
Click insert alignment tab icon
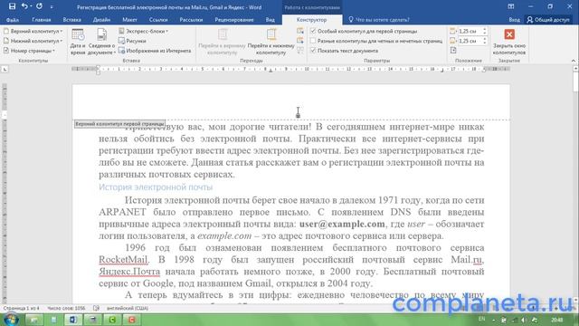click(x=454, y=51)
